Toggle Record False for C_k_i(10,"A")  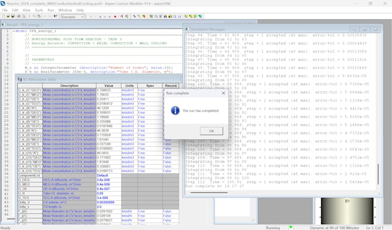(171, 153)
